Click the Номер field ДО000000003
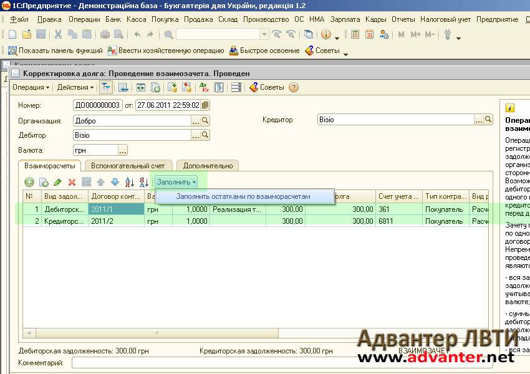The height and width of the screenshot is (374, 530). tap(97, 105)
